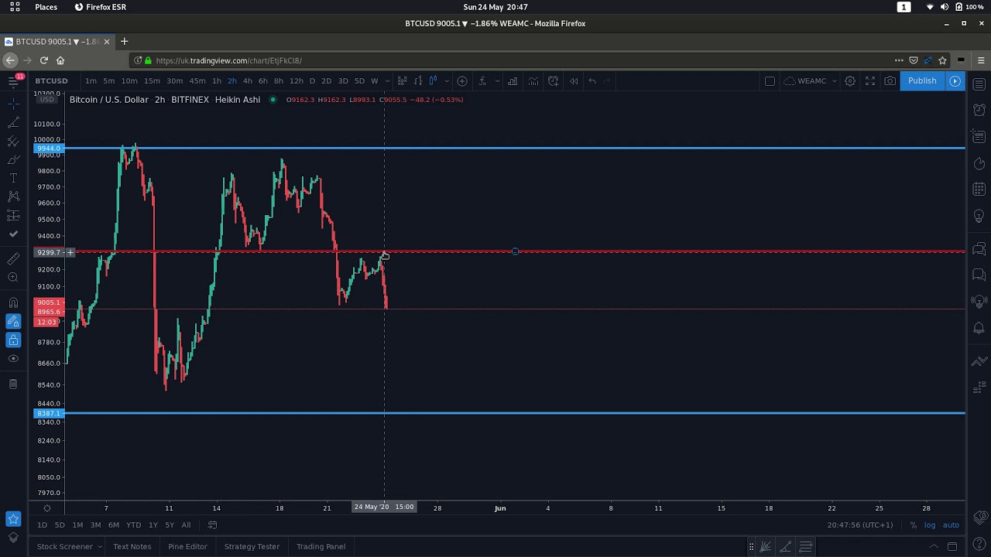Click the Publish button

tap(922, 80)
